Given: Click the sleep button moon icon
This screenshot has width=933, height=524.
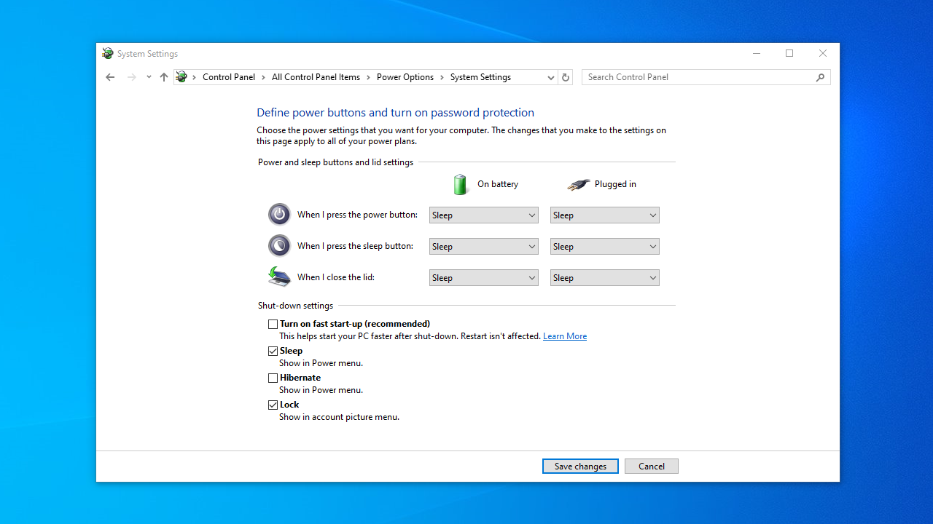Looking at the screenshot, I should click(279, 246).
